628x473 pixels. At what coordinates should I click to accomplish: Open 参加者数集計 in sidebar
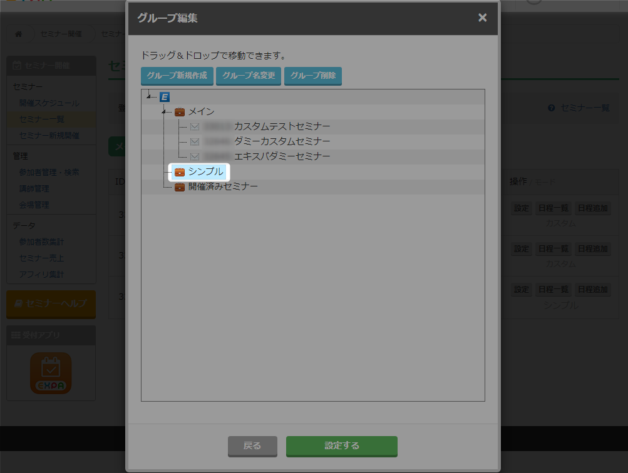tap(42, 242)
